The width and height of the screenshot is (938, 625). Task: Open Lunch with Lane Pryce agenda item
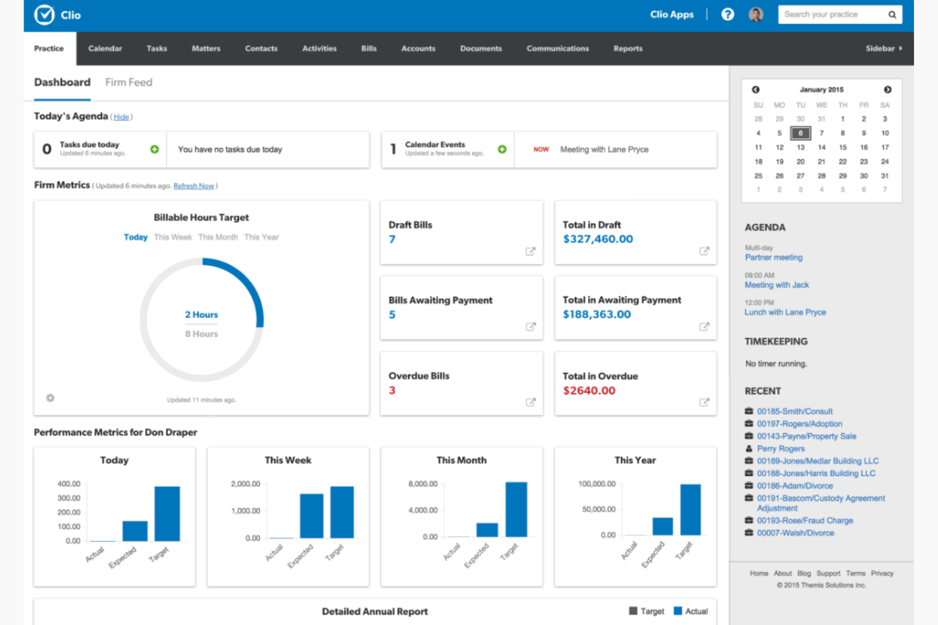(785, 312)
